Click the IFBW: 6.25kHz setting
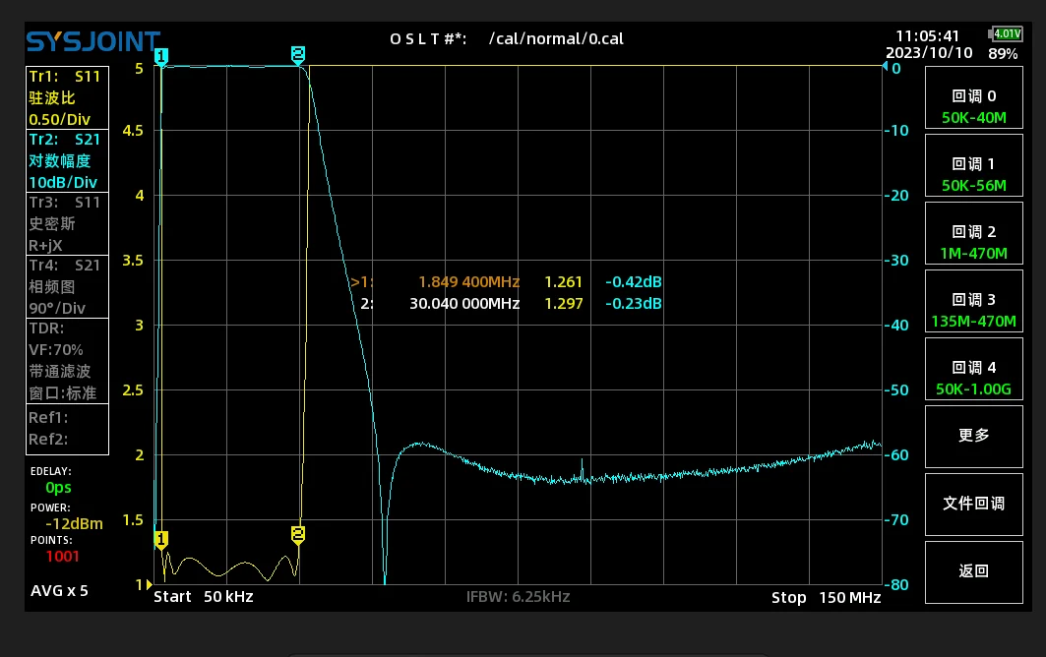Viewport: 1046px width, 657px height. (x=518, y=597)
